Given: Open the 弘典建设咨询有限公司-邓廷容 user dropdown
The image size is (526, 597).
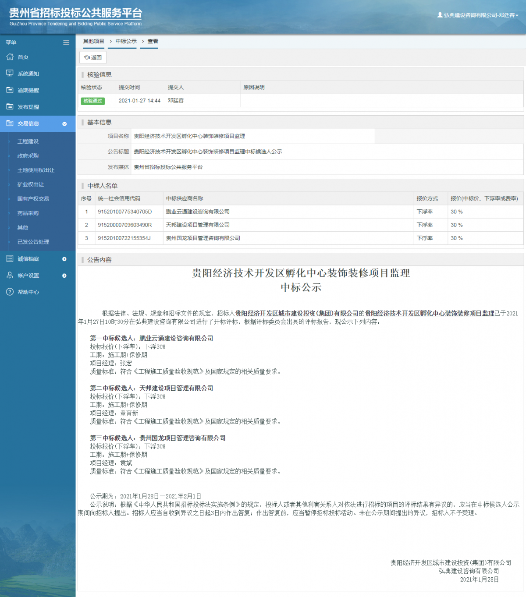Looking at the screenshot, I should (x=478, y=15).
